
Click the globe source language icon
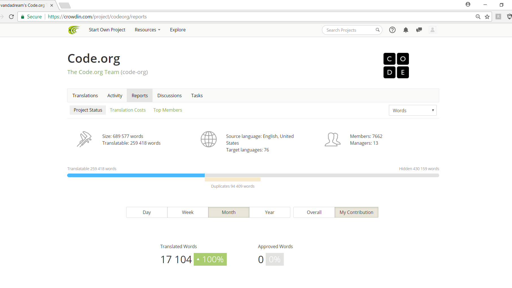[x=209, y=139]
